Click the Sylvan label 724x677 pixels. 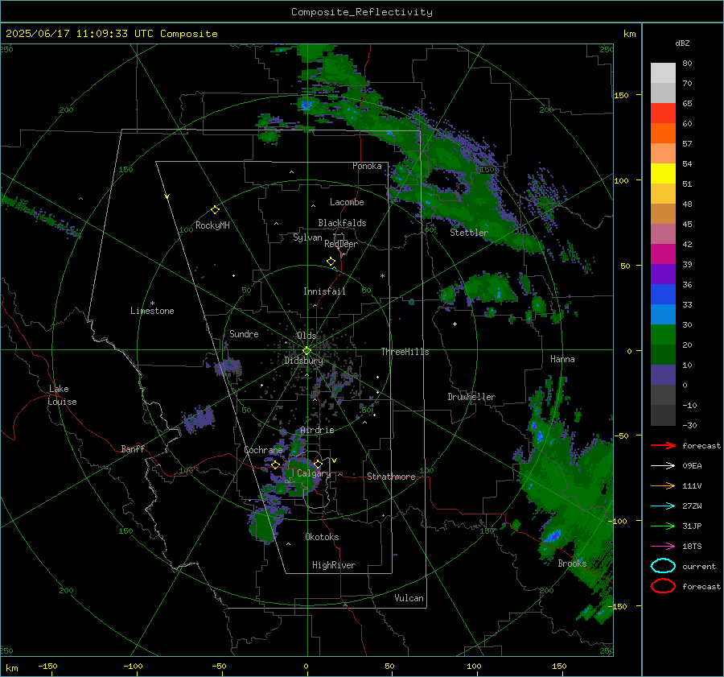point(307,237)
